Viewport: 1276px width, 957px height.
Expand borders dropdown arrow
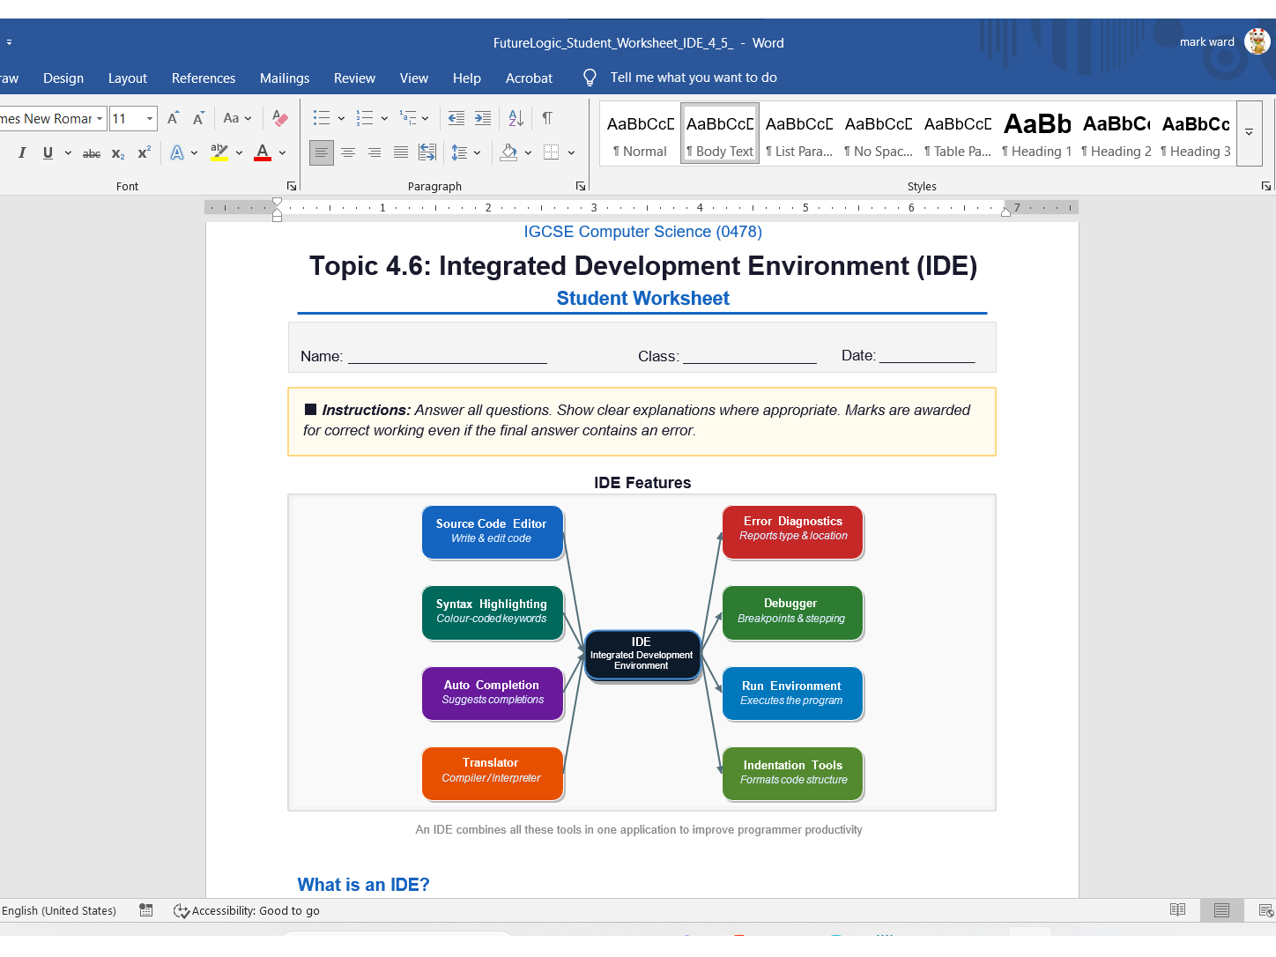point(571,152)
